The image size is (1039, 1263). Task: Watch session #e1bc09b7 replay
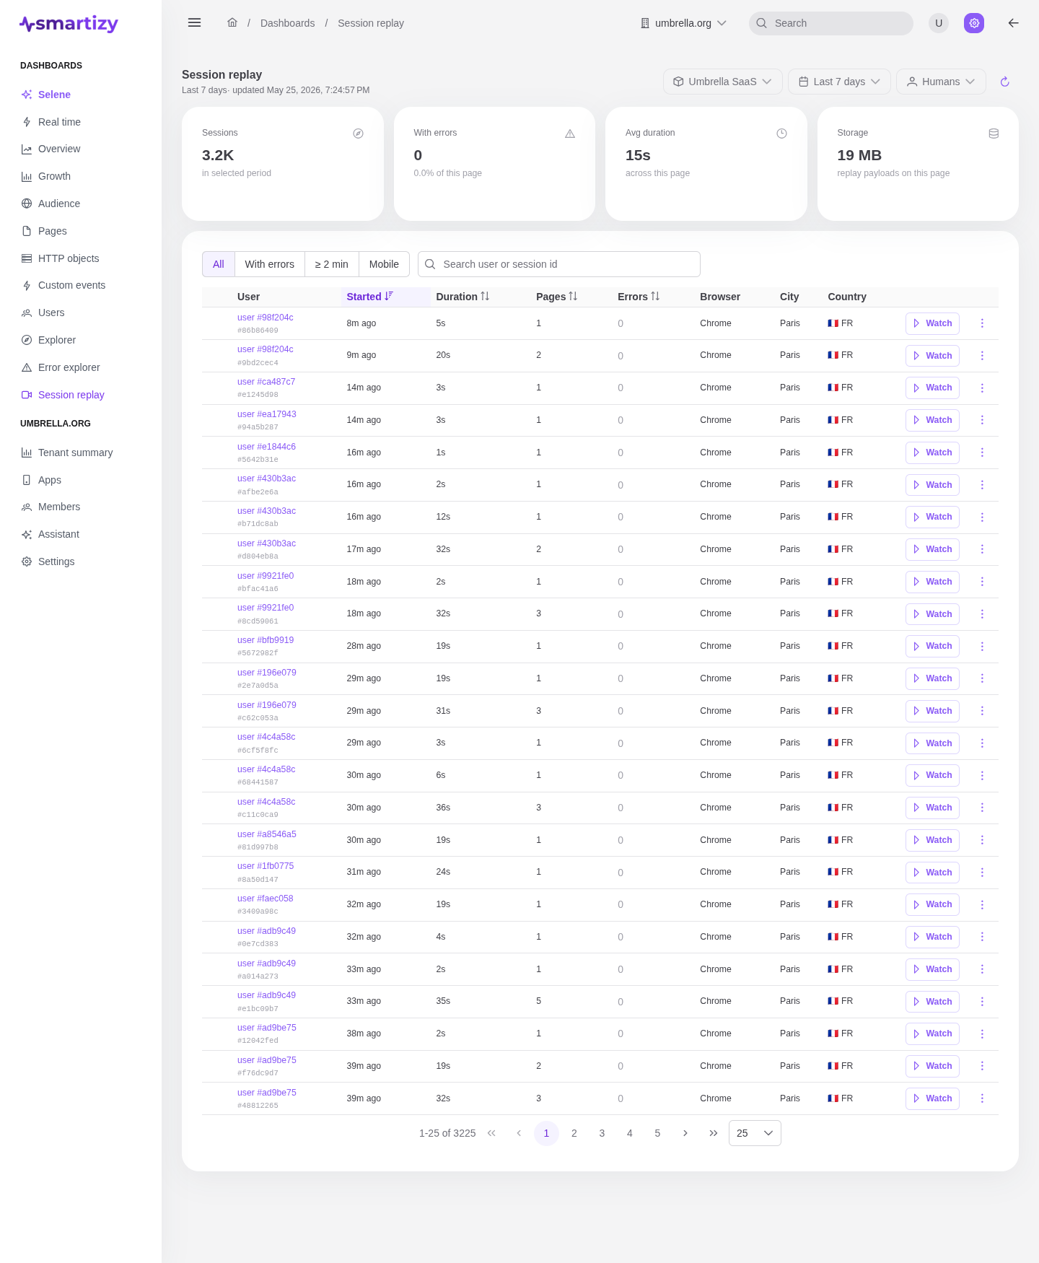pyautogui.click(x=932, y=1002)
